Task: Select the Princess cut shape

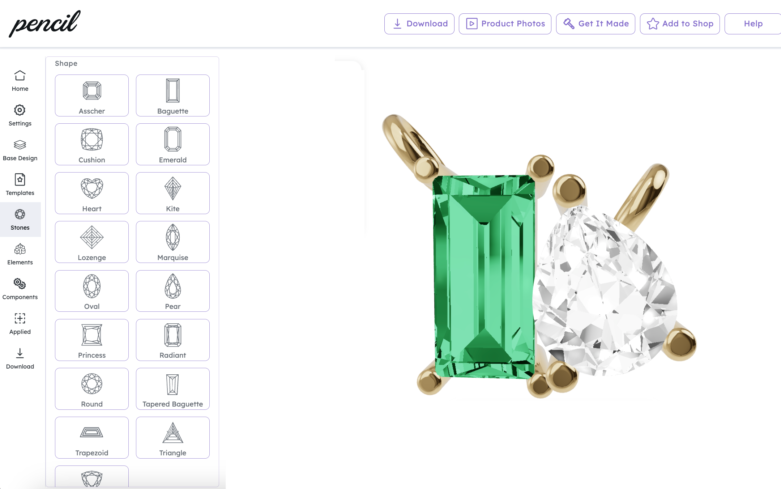Action: click(x=92, y=340)
